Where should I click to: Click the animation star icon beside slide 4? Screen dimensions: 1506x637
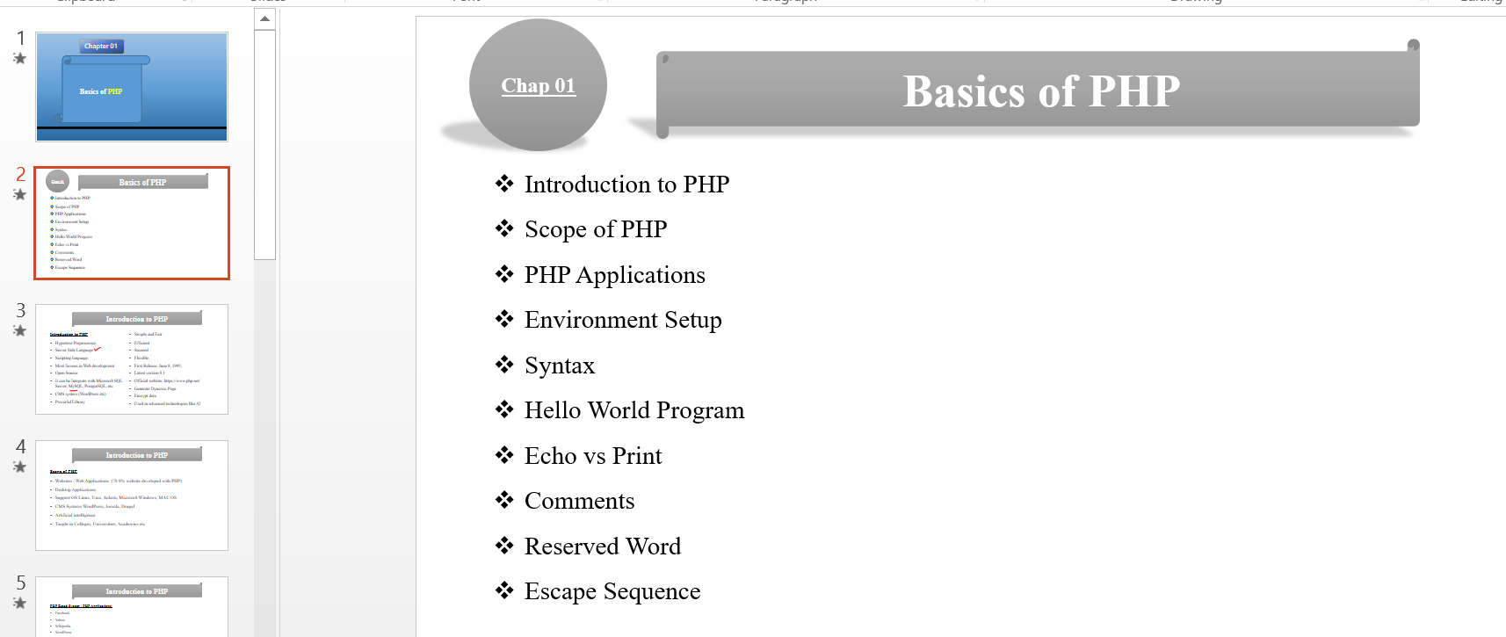coord(19,467)
